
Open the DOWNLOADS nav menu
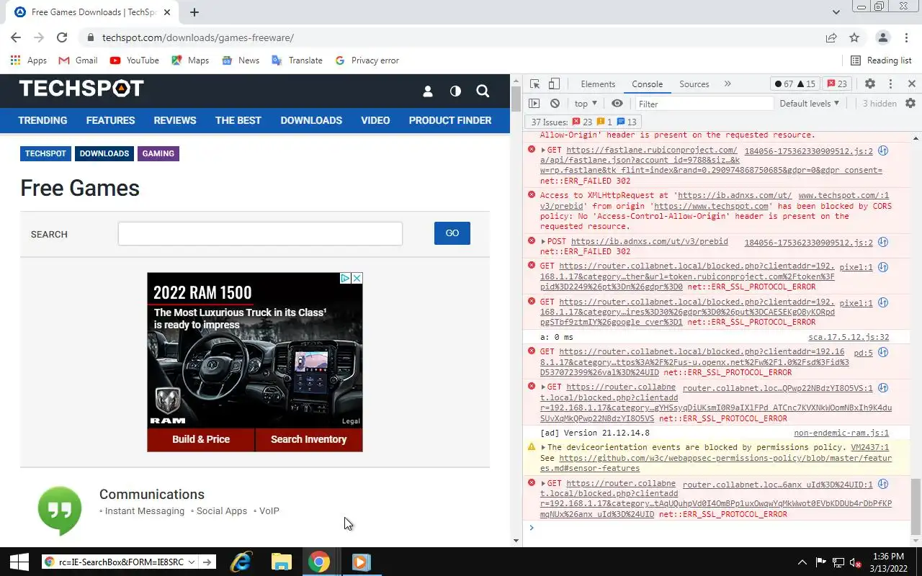click(311, 120)
